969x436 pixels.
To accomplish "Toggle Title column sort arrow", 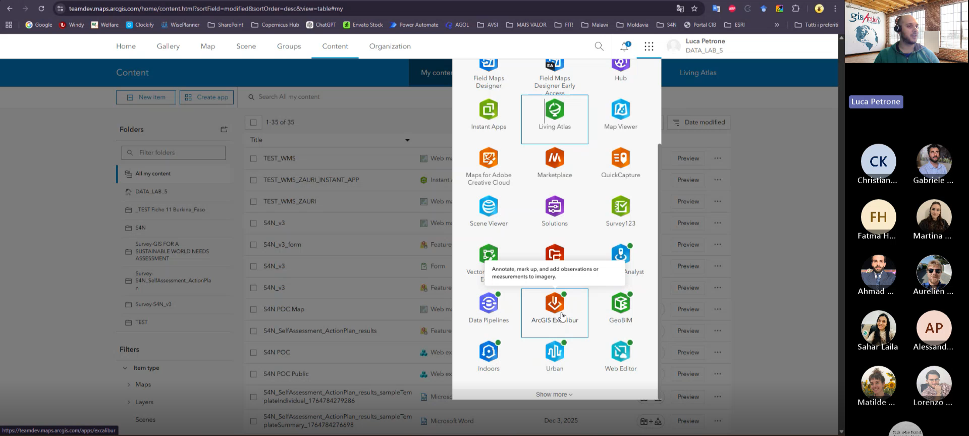I will click(407, 140).
